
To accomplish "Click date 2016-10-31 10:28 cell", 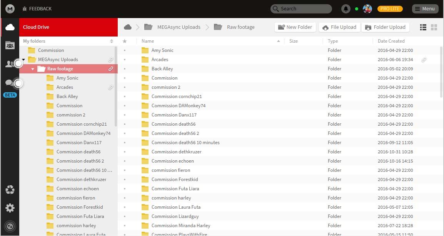I will coord(395,152).
